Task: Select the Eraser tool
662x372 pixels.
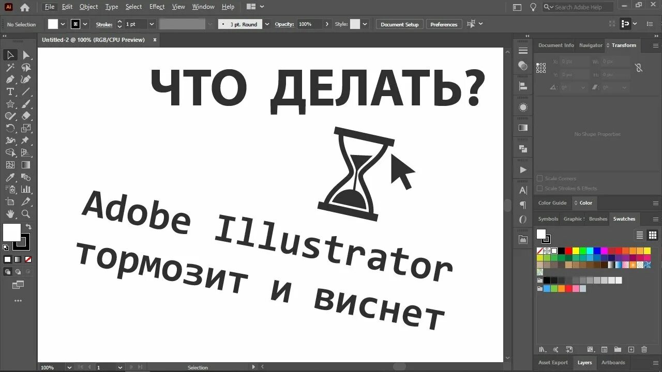Action: click(26, 116)
